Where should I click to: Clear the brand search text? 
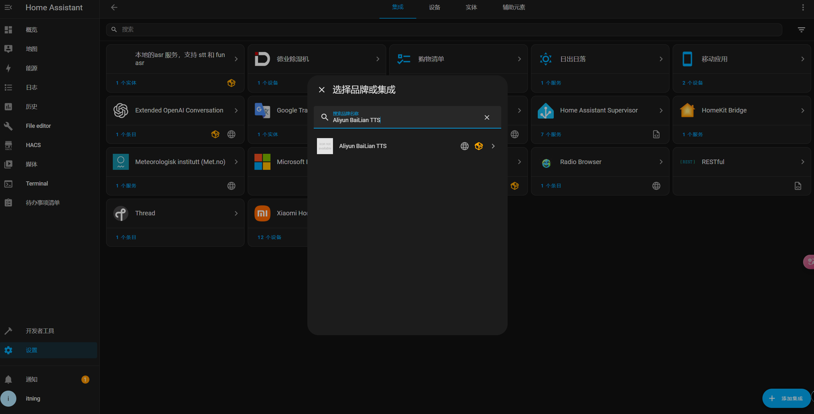[487, 118]
